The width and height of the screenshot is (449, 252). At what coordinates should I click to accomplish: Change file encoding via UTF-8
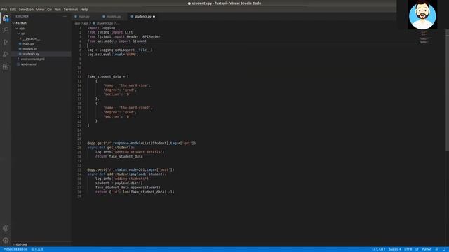click(x=408, y=249)
